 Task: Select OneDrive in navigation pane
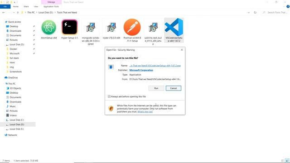click(x=13, y=78)
